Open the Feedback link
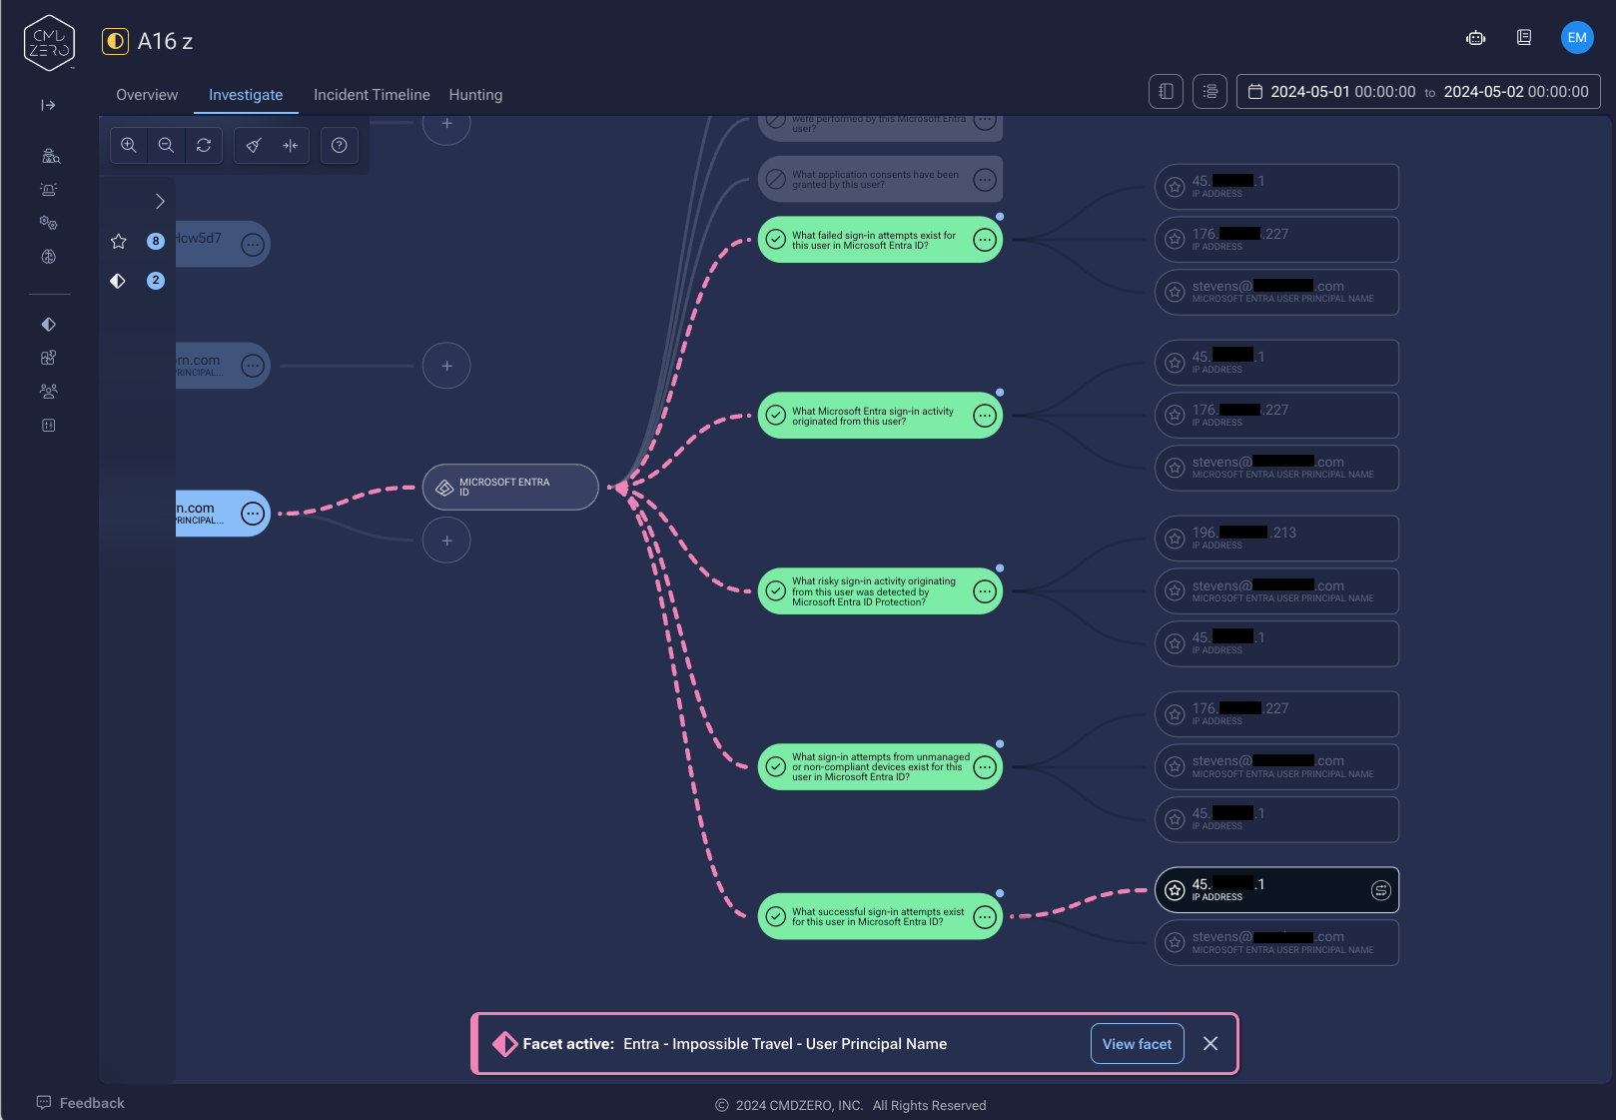The width and height of the screenshot is (1616, 1120). 81,1103
